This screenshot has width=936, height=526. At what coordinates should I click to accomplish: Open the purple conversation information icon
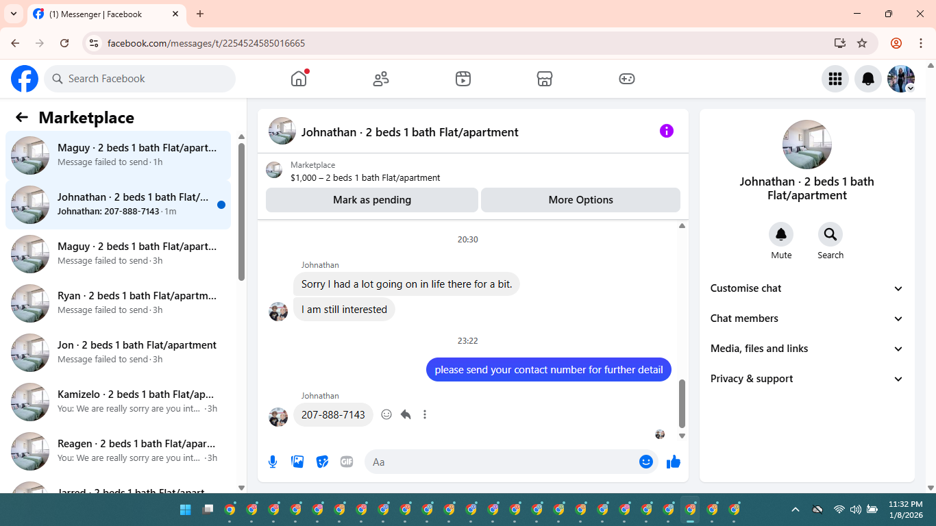667,131
